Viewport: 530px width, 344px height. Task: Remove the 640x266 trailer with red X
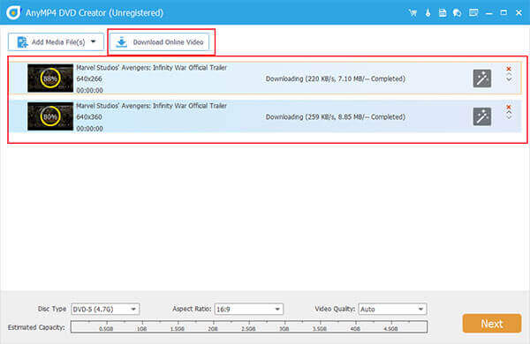509,69
